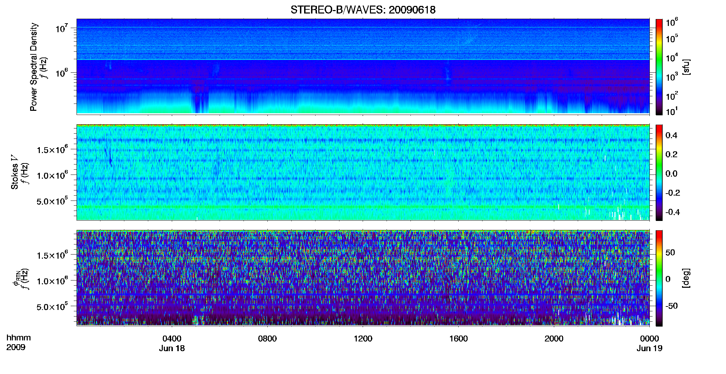Click the 10^3 label on the sfu color bar
This screenshot has height=374, width=726.
672,77
